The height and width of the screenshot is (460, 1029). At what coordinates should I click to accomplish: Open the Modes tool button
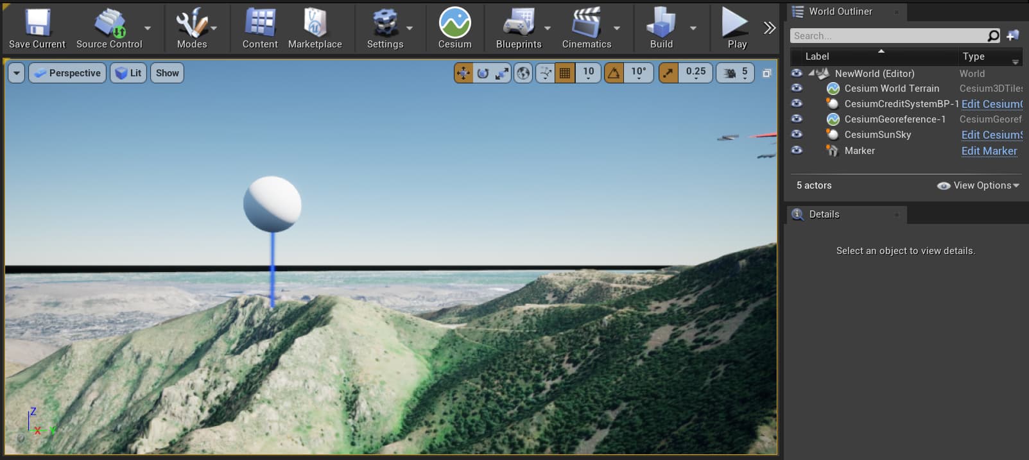coord(192,29)
